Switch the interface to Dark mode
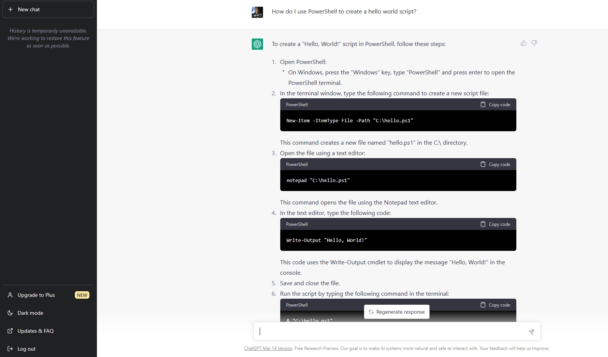Image resolution: width=608 pixels, height=357 pixels. (x=30, y=313)
